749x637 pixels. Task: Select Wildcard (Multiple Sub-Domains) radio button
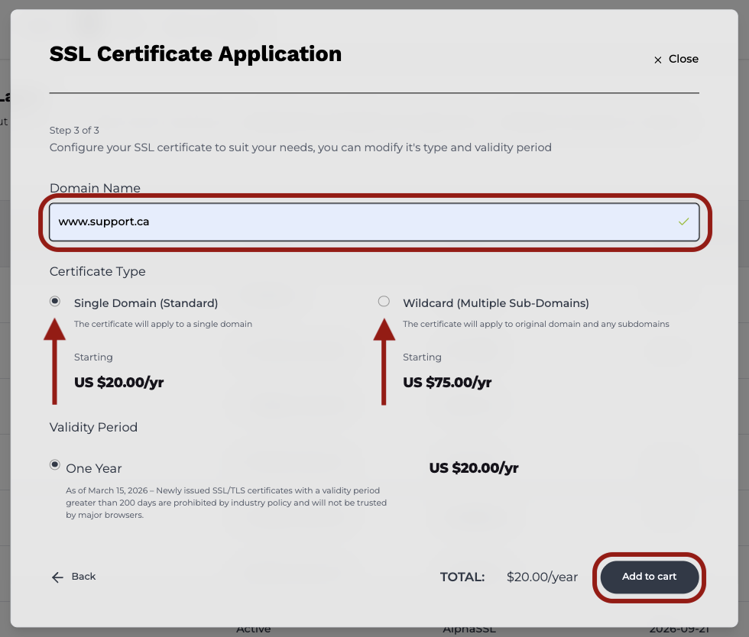pyautogui.click(x=384, y=301)
